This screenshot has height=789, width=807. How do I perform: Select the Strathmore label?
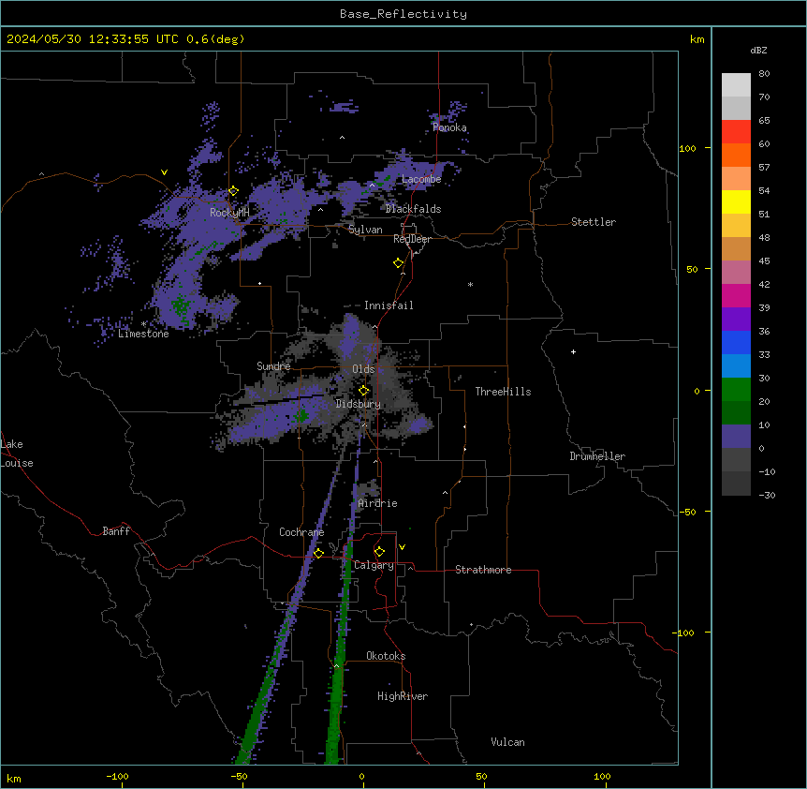tap(483, 570)
